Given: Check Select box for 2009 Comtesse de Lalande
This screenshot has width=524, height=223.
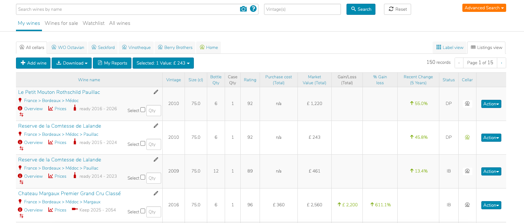Looking at the screenshot, I should (143, 177).
